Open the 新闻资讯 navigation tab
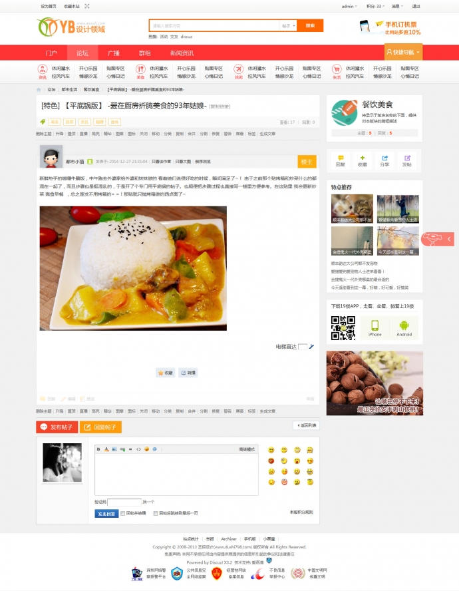The width and height of the screenshot is (459, 591). [x=182, y=53]
